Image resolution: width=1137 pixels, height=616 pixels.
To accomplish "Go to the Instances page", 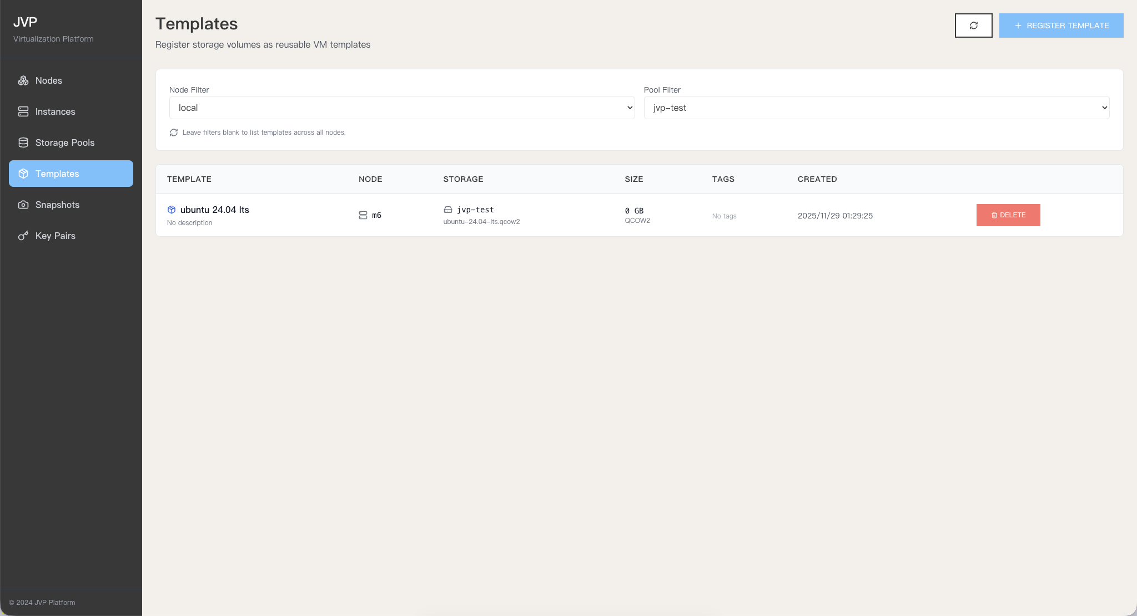I will (x=55, y=111).
